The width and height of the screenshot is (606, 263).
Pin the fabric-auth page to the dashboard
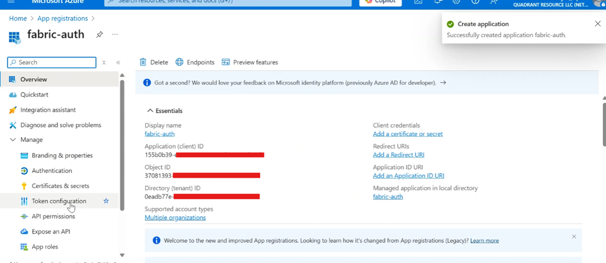(99, 35)
